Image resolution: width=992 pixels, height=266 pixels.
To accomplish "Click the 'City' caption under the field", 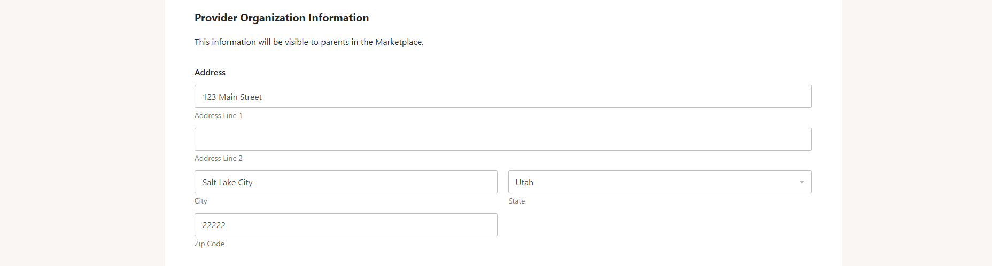I will click(x=200, y=201).
